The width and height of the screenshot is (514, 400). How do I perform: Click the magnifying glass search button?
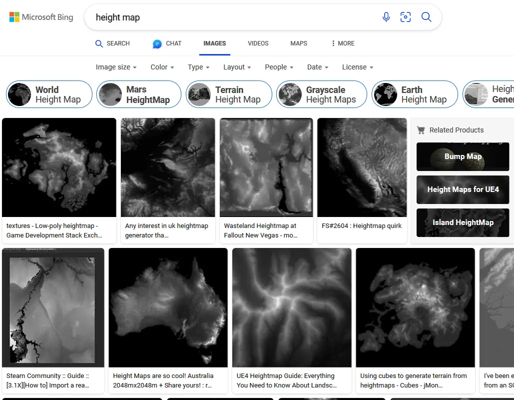426,17
